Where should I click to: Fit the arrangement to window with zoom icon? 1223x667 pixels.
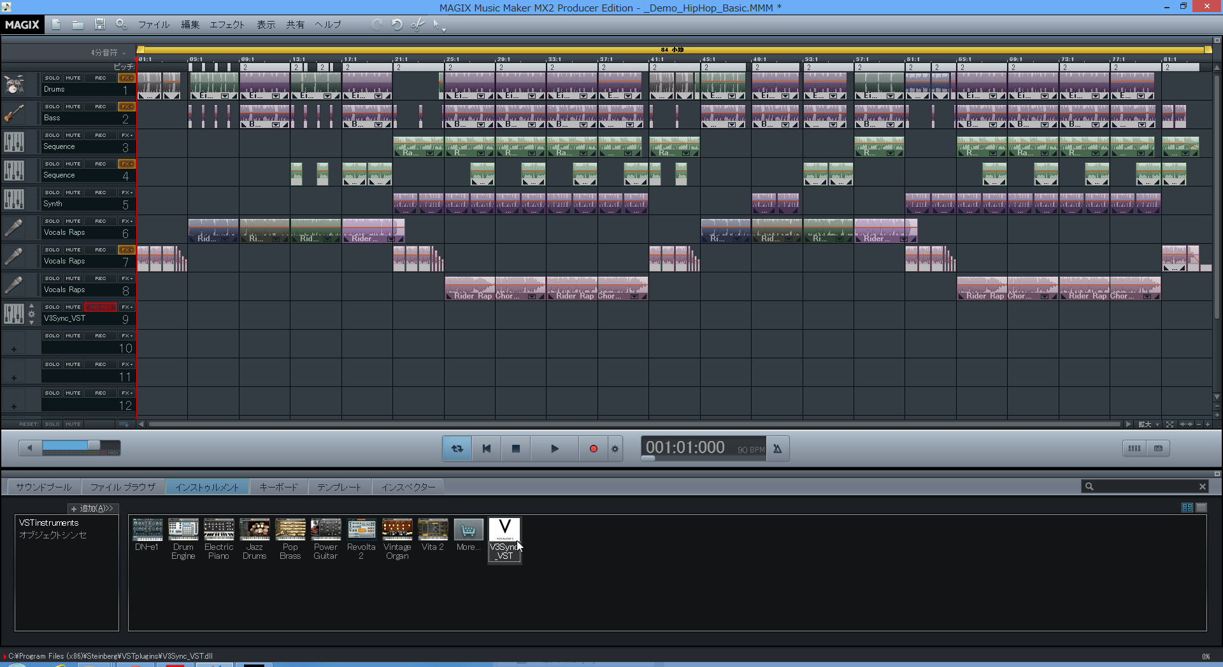click(1169, 425)
